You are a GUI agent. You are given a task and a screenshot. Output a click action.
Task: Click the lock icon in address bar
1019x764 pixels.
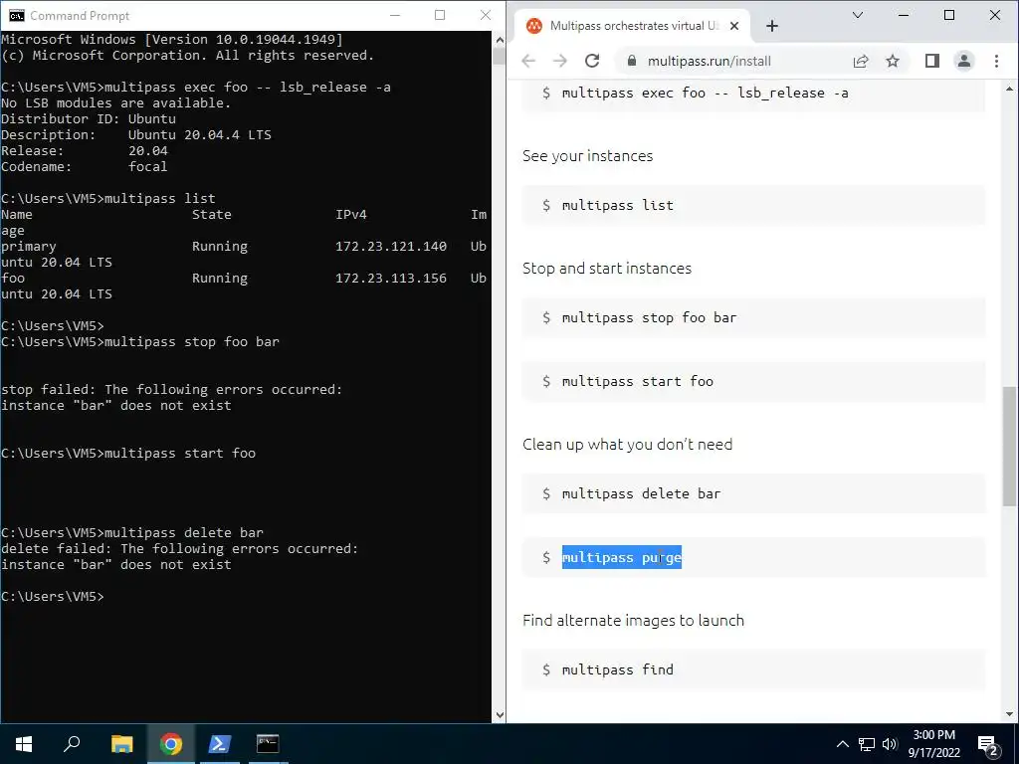(632, 61)
